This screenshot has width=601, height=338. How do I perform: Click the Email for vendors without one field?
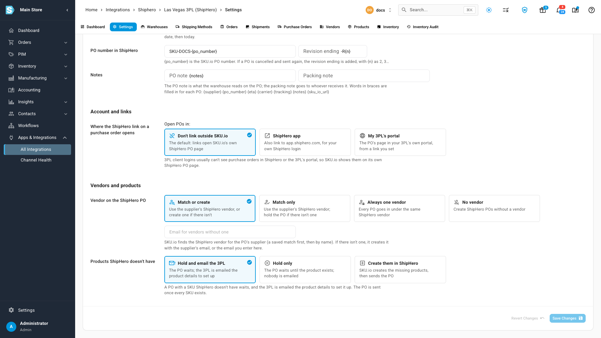(x=230, y=232)
